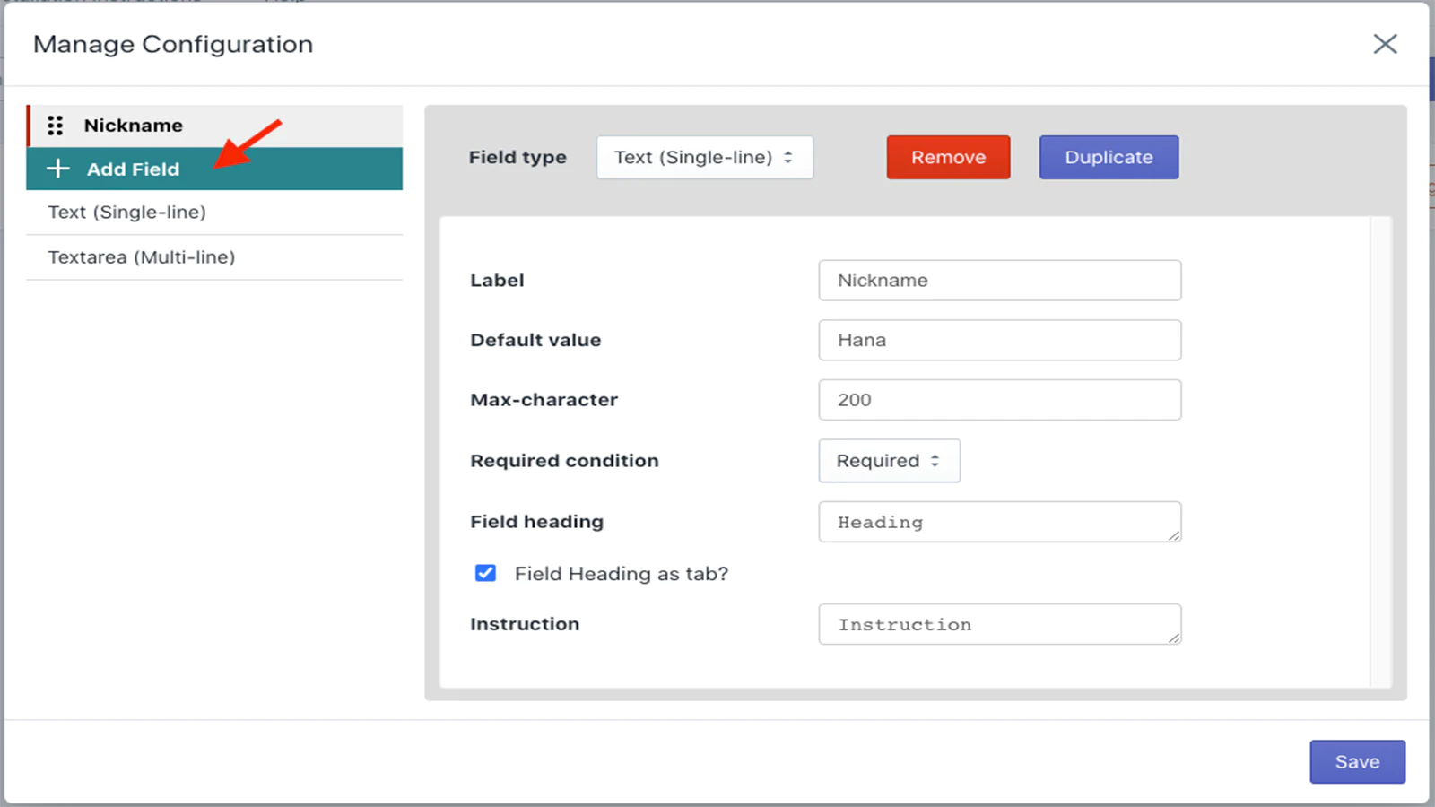Image resolution: width=1435 pixels, height=807 pixels.
Task: Open the Field type dropdown
Action: (705, 158)
